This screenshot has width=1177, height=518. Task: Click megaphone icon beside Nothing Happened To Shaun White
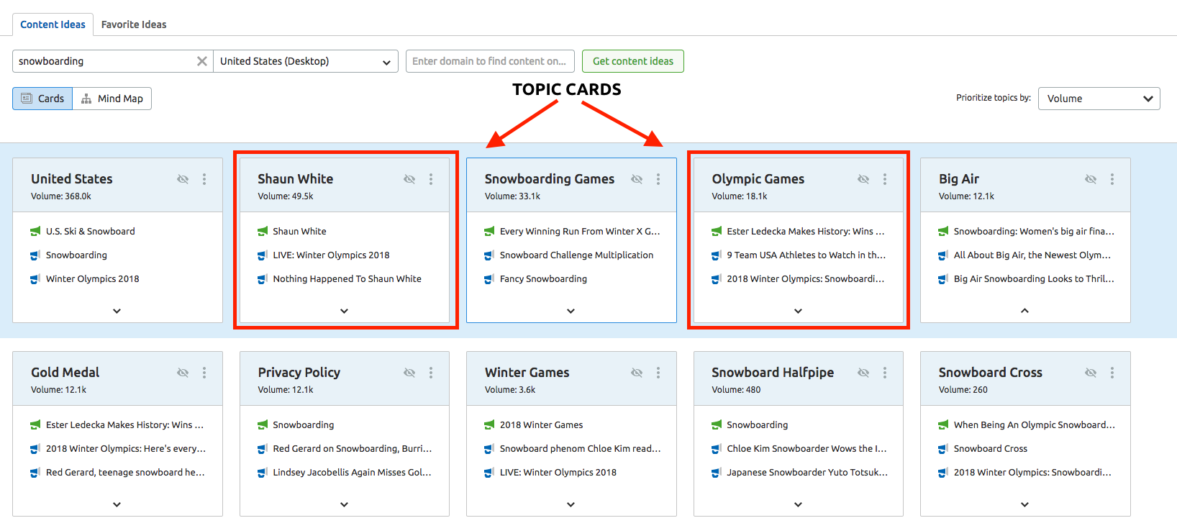(262, 279)
